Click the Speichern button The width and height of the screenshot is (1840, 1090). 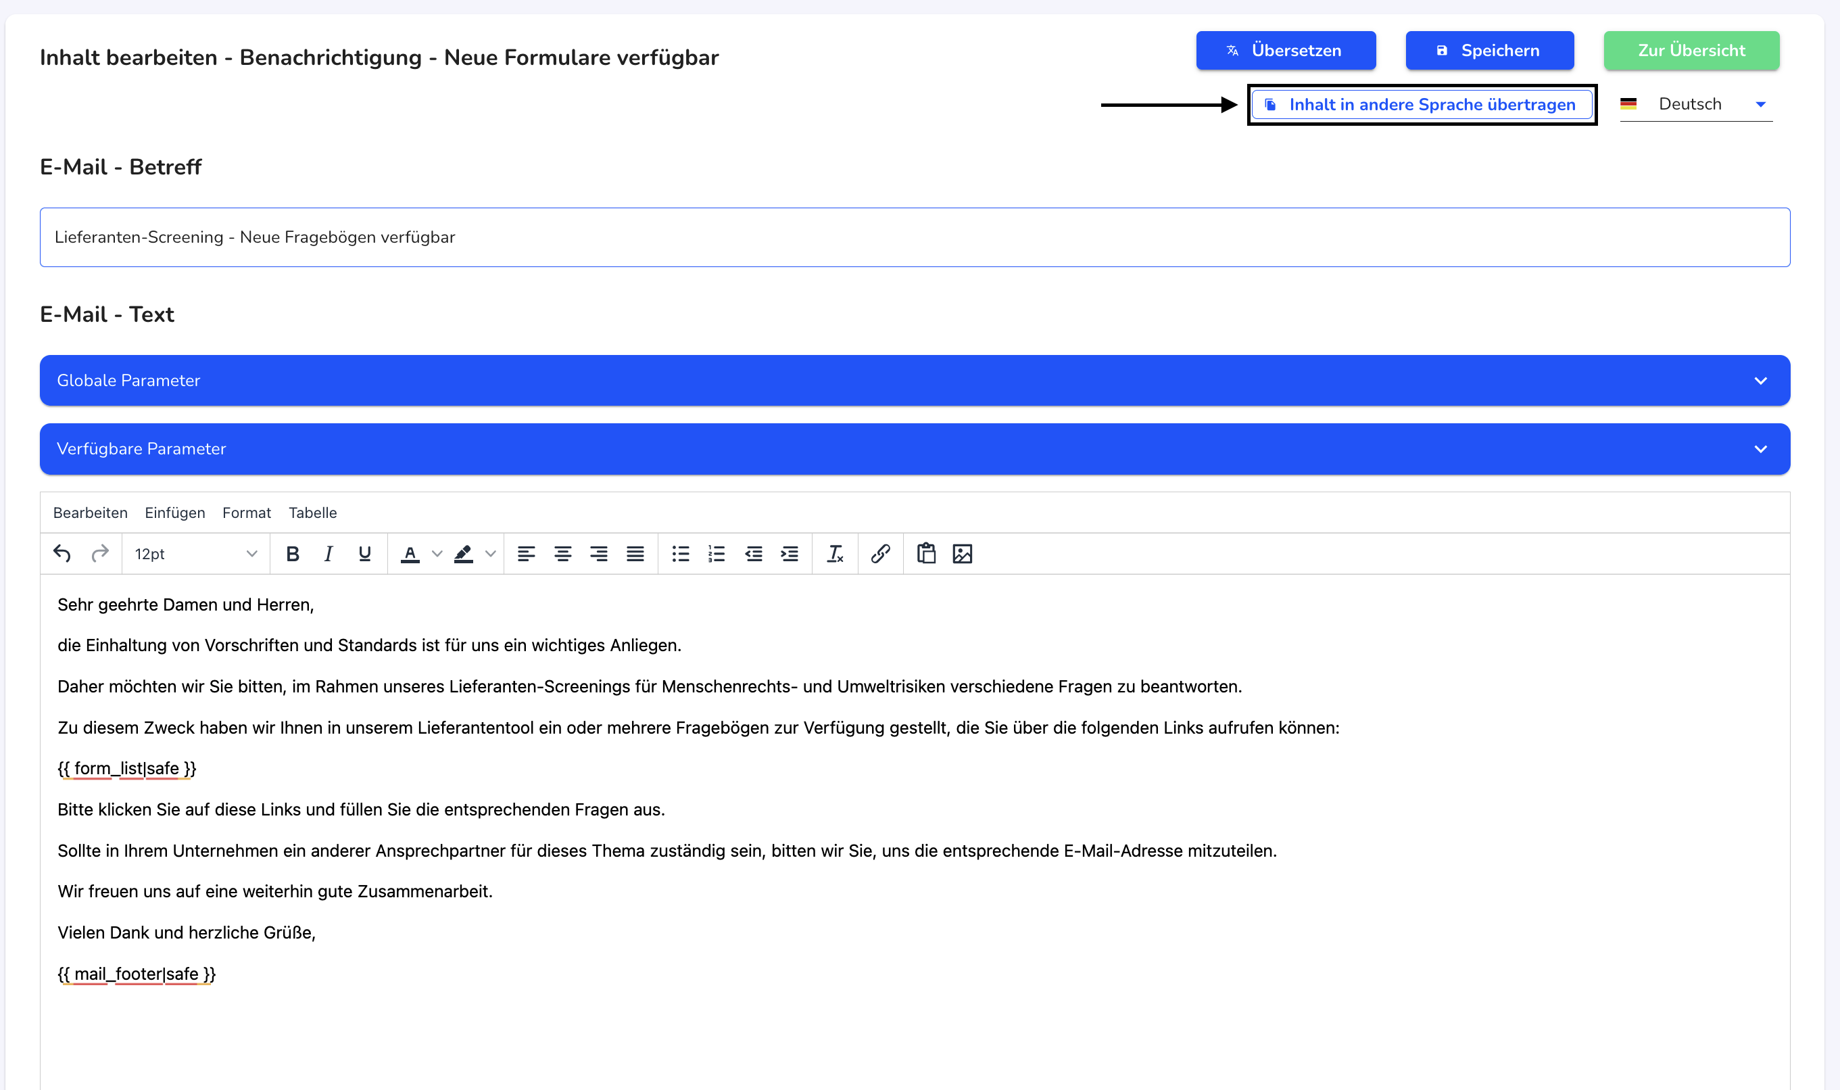click(x=1490, y=51)
